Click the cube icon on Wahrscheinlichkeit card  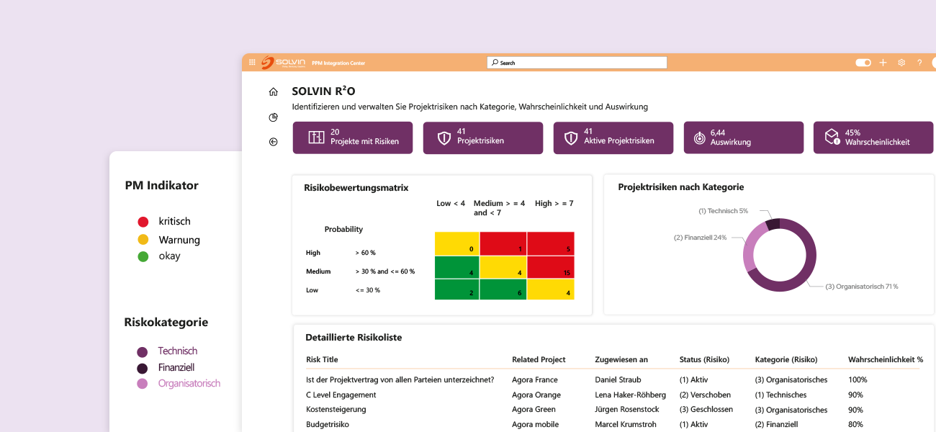[832, 137]
